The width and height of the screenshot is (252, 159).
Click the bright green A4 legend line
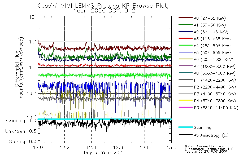[x=185, y=45]
